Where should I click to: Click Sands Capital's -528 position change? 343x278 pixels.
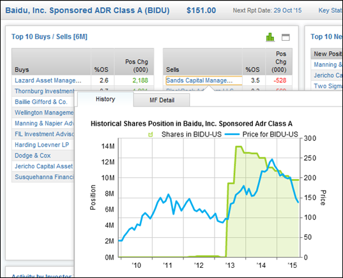280,80
